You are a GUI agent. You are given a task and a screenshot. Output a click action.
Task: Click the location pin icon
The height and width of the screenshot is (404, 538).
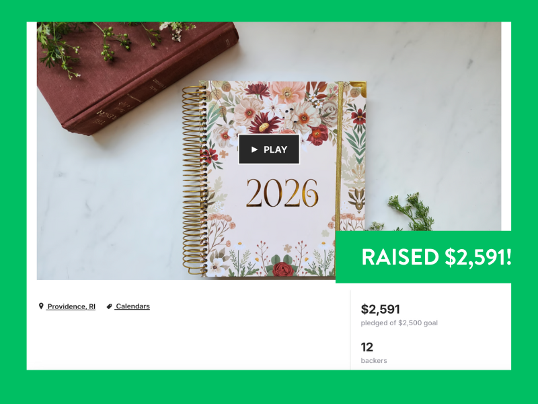coord(41,306)
